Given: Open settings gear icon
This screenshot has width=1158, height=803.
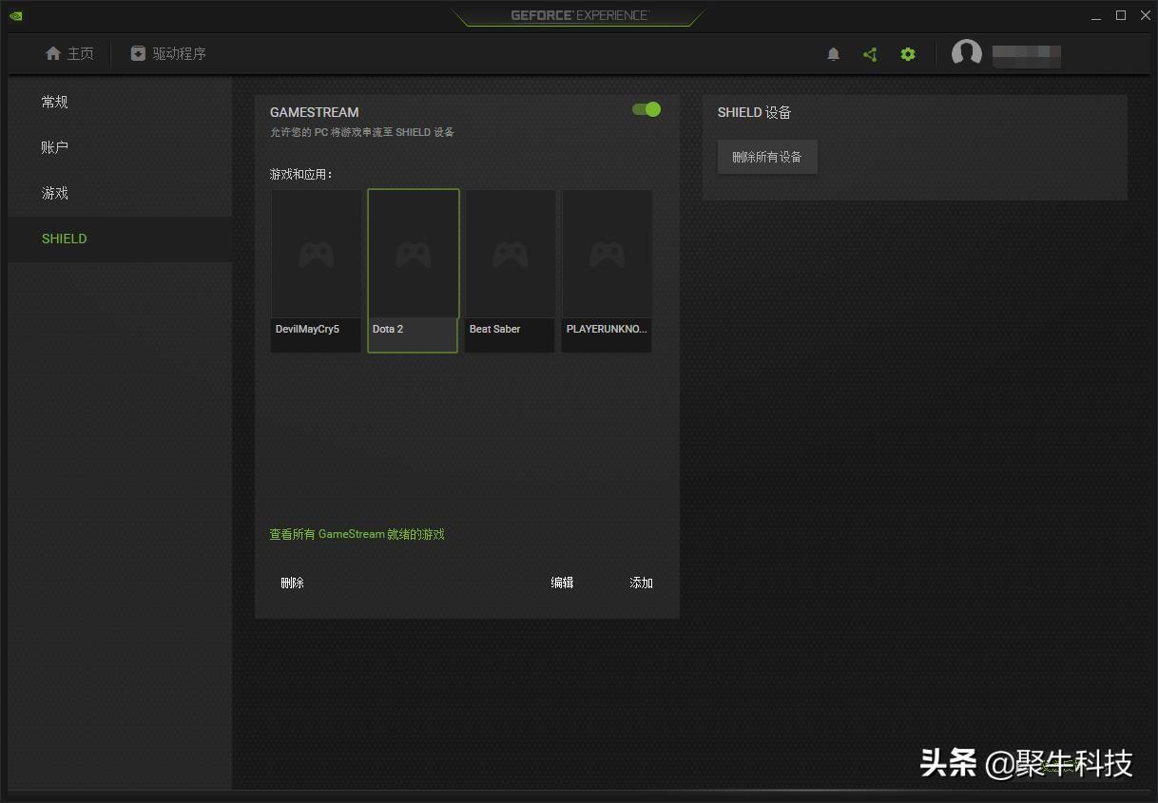Looking at the screenshot, I should [908, 54].
